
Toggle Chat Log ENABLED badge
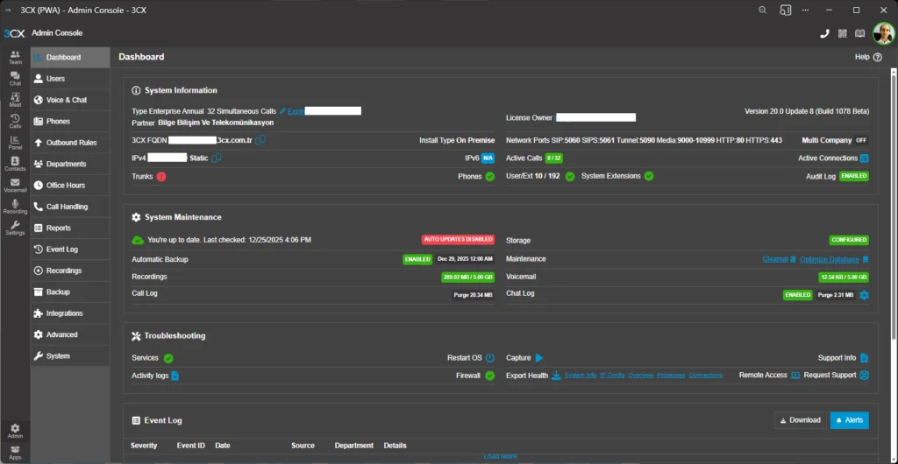pyautogui.click(x=798, y=295)
